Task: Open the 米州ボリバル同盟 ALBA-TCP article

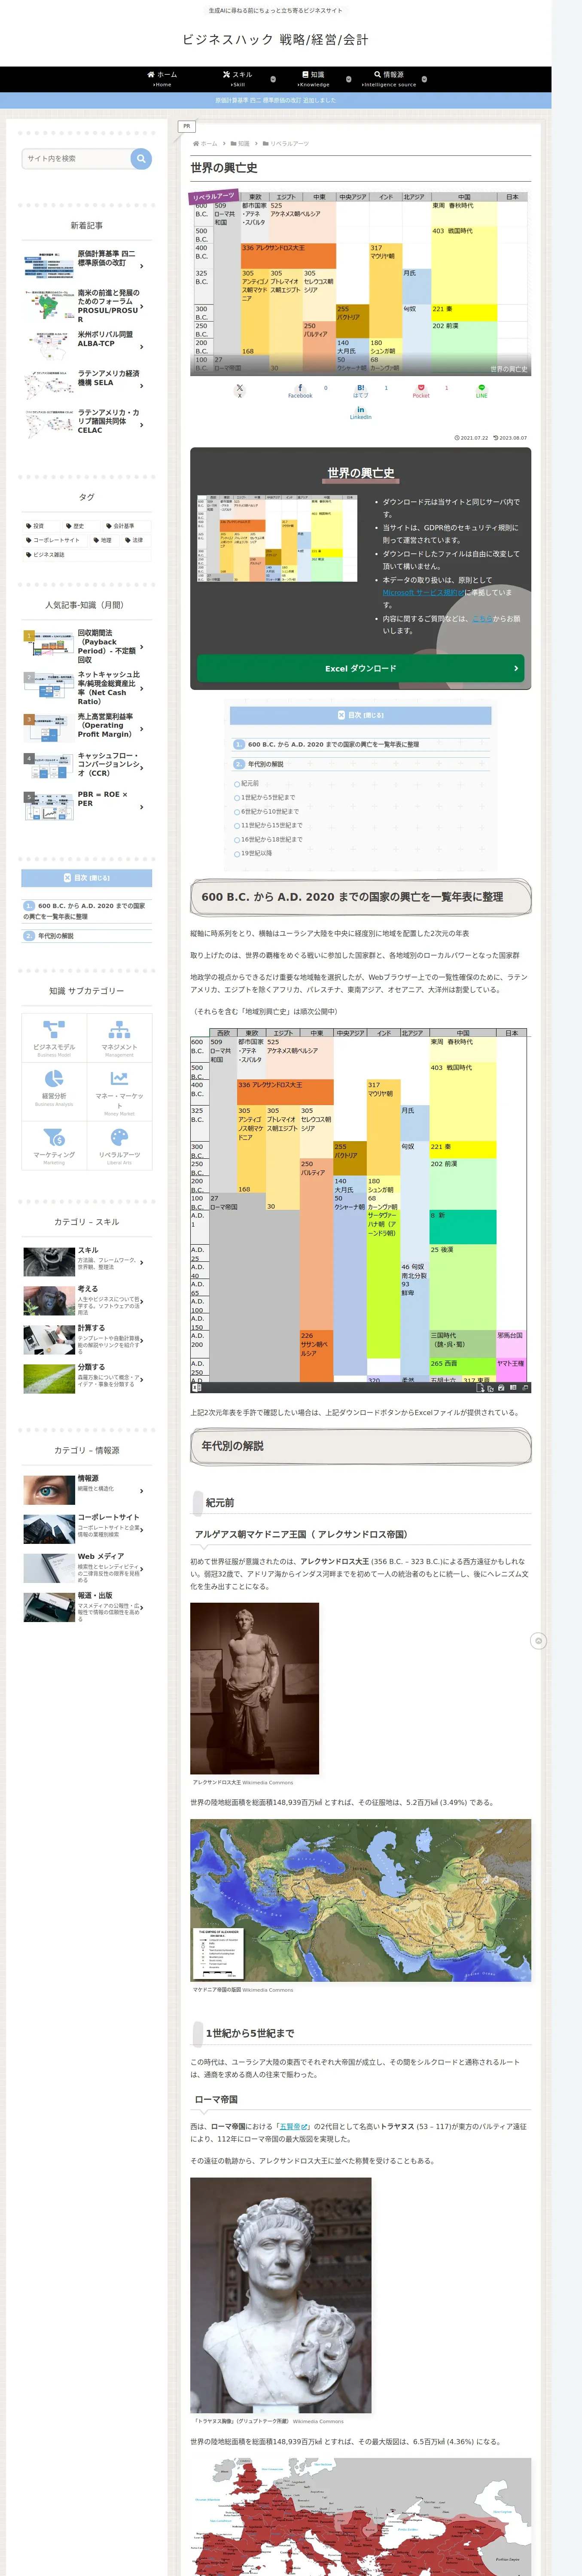Action: 87,345
